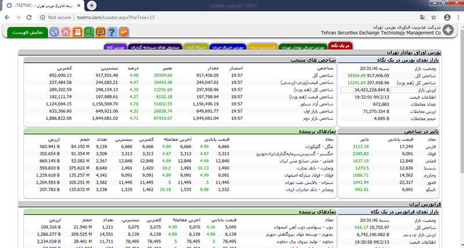This screenshot has height=248, width=464.
Task: Click the TSETMC round logo icon
Action: (x=448, y=30)
